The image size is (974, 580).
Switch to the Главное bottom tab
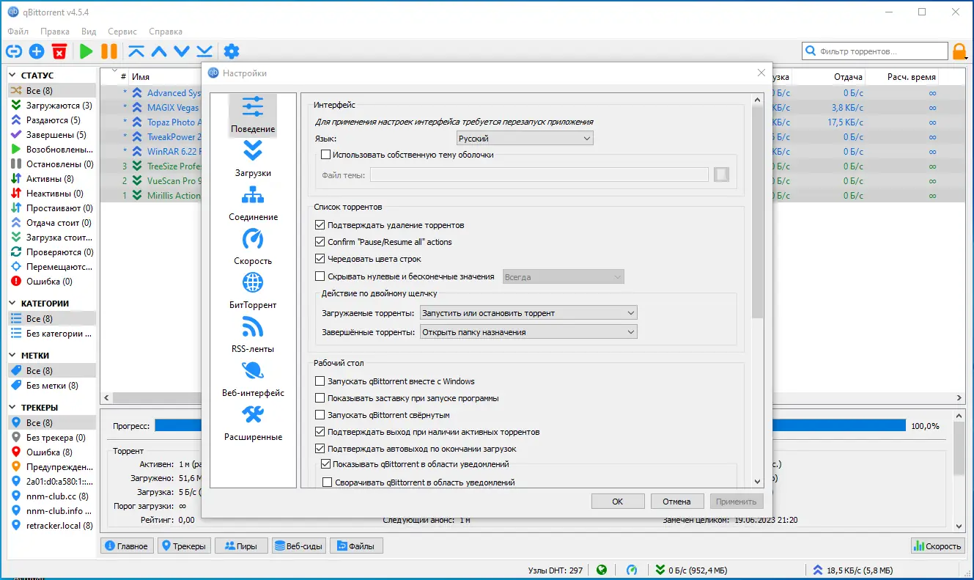point(127,546)
